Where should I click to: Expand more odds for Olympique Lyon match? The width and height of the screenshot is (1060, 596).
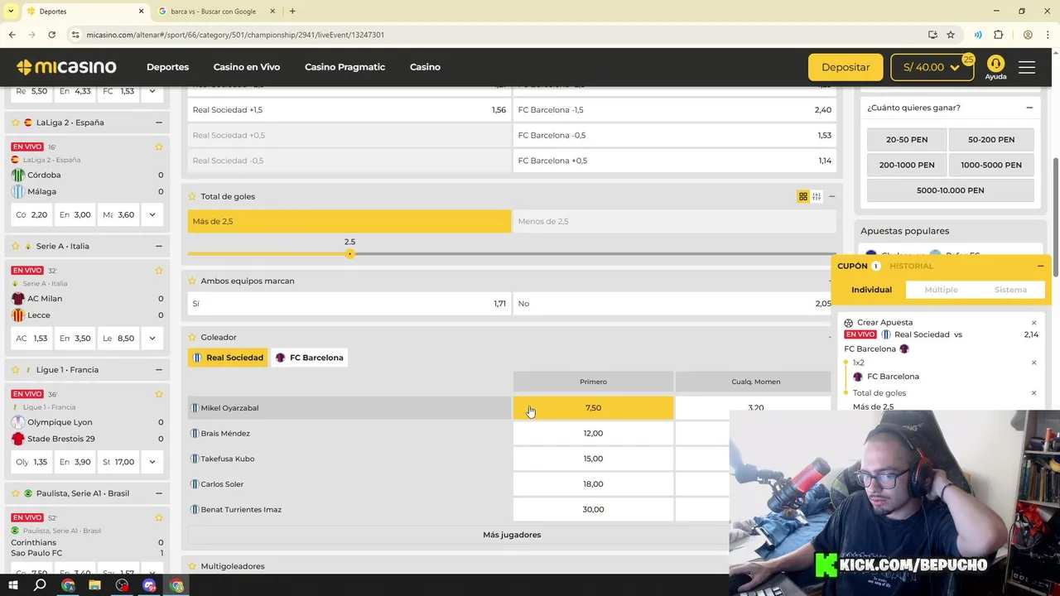tap(152, 462)
